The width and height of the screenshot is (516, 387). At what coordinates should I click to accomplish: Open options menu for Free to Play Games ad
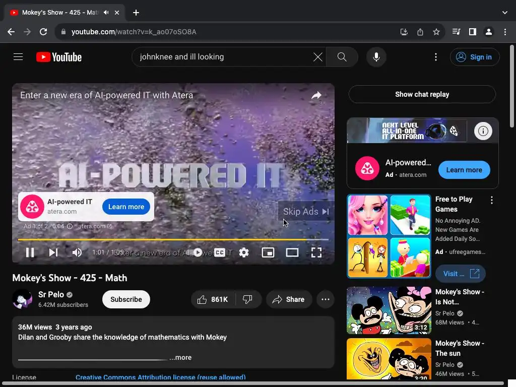[x=492, y=200]
